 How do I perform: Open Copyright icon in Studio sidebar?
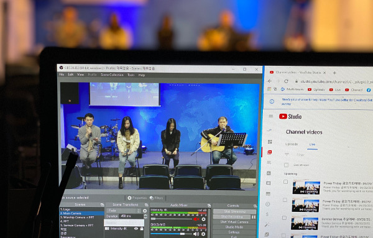click(267, 204)
